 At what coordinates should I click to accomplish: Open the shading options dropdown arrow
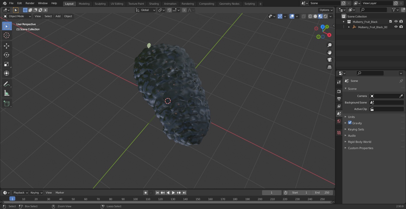click(331, 16)
